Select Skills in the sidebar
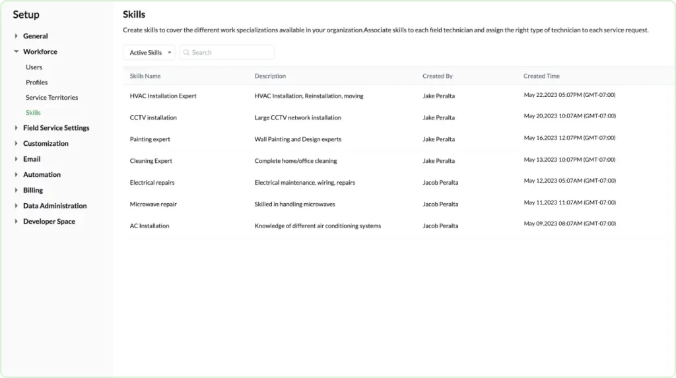Screen dimensions: 676x378 click(x=33, y=113)
